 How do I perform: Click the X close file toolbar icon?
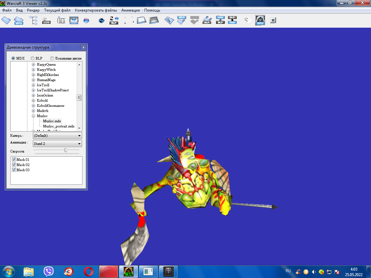pos(273,20)
